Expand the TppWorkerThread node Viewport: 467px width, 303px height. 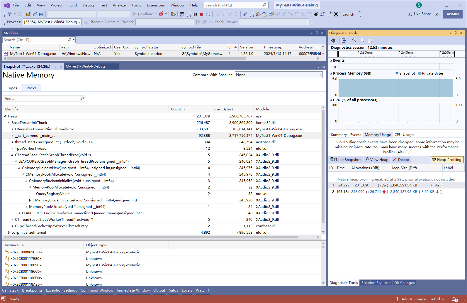(12, 148)
